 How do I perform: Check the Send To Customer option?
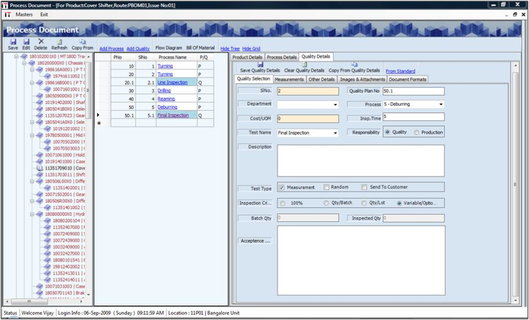(x=364, y=187)
